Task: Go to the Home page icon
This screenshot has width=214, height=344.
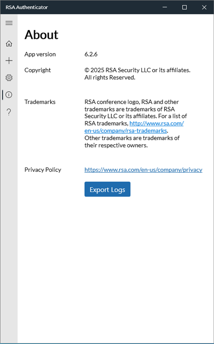Action: click(9, 43)
